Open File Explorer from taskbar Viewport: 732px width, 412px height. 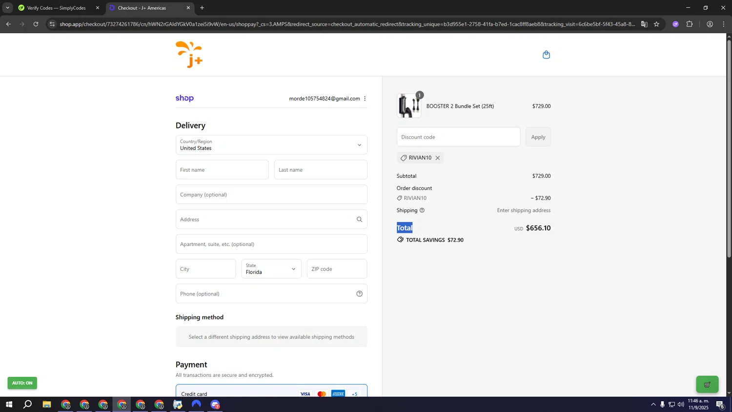[x=47, y=404]
